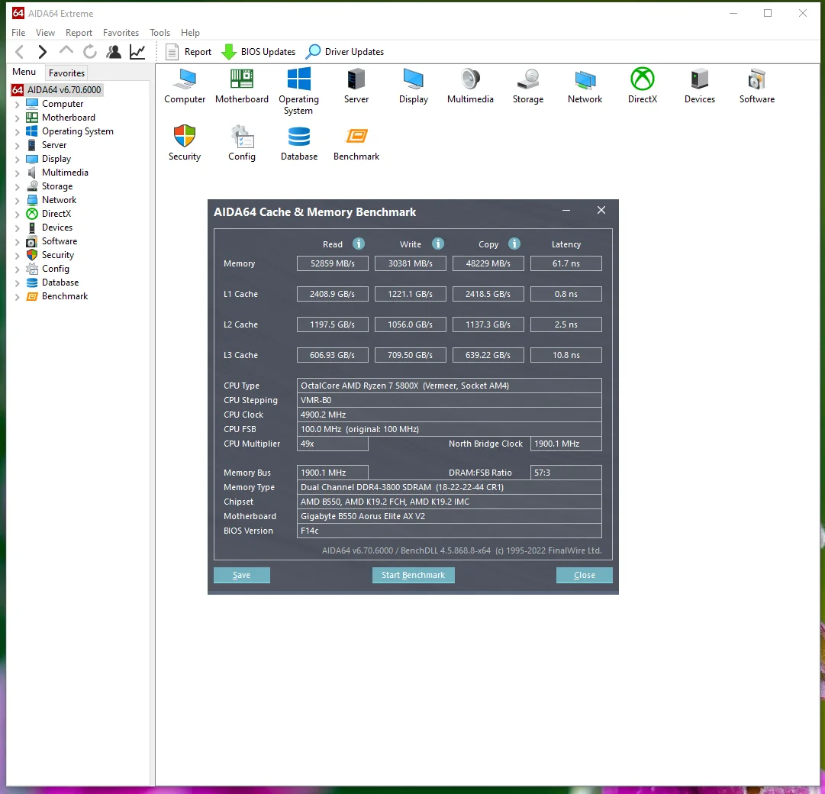825x794 pixels.
Task: Open the Config category icon
Action: 241,143
